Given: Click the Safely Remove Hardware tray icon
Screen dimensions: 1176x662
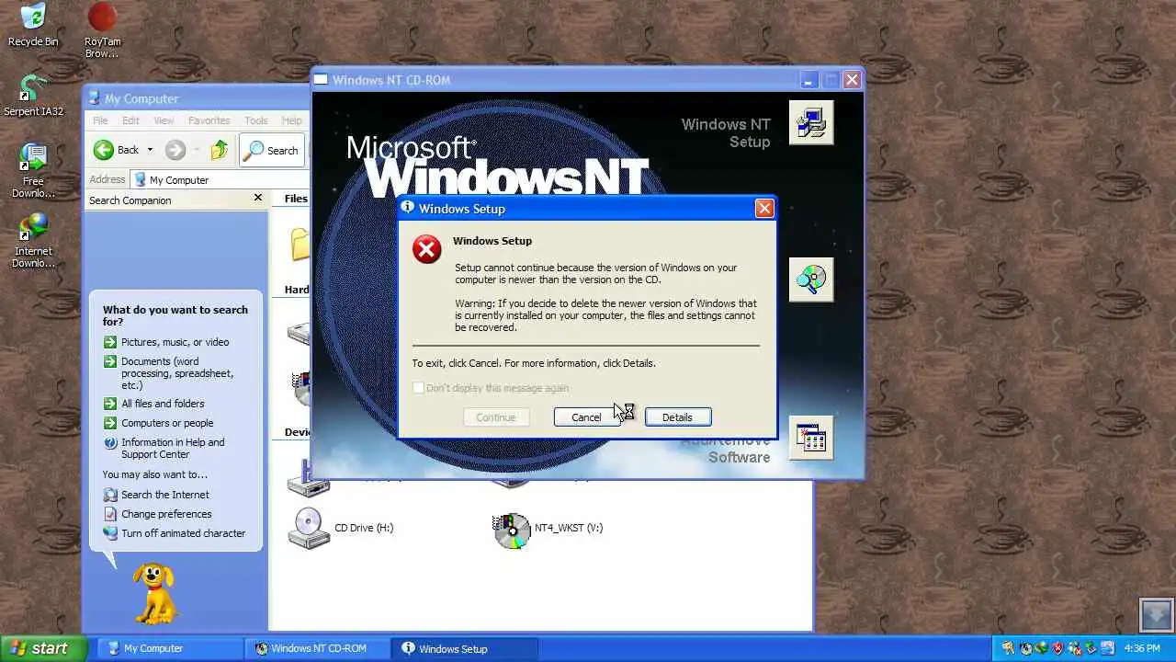Looking at the screenshot, I should (1091, 648).
